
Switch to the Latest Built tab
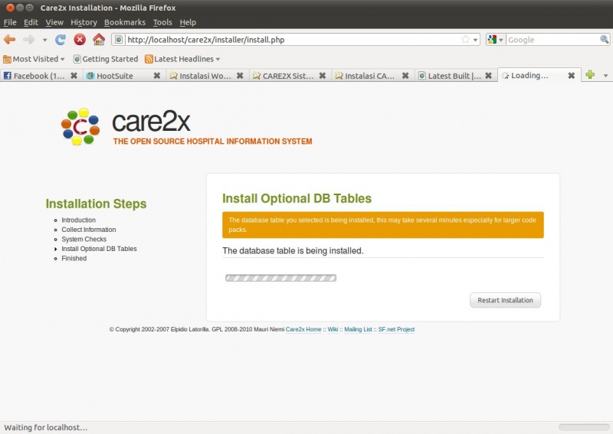pyautogui.click(x=454, y=76)
